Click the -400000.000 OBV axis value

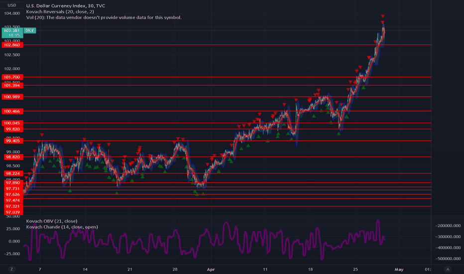(448, 248)
